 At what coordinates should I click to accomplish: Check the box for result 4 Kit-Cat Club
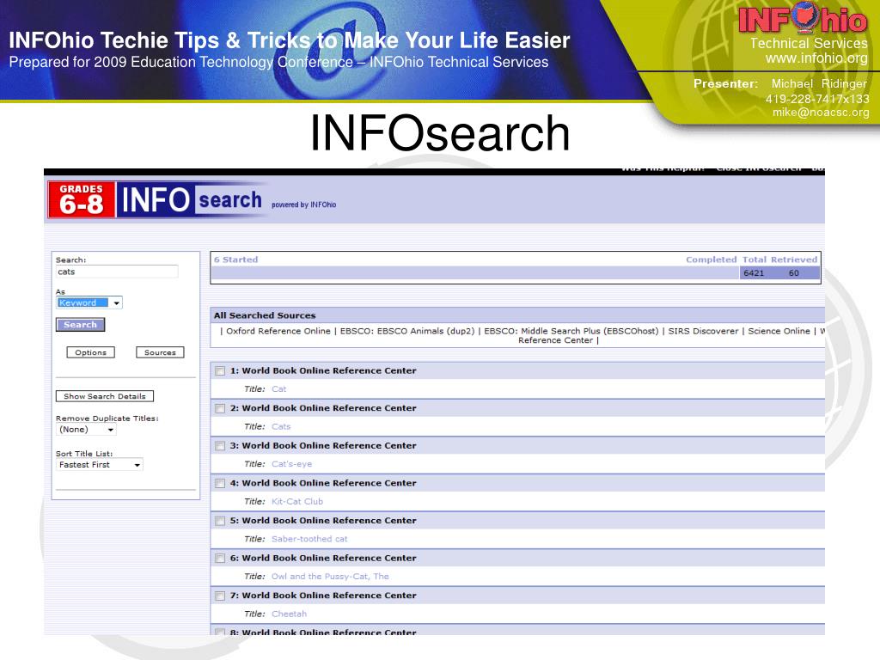220,483
